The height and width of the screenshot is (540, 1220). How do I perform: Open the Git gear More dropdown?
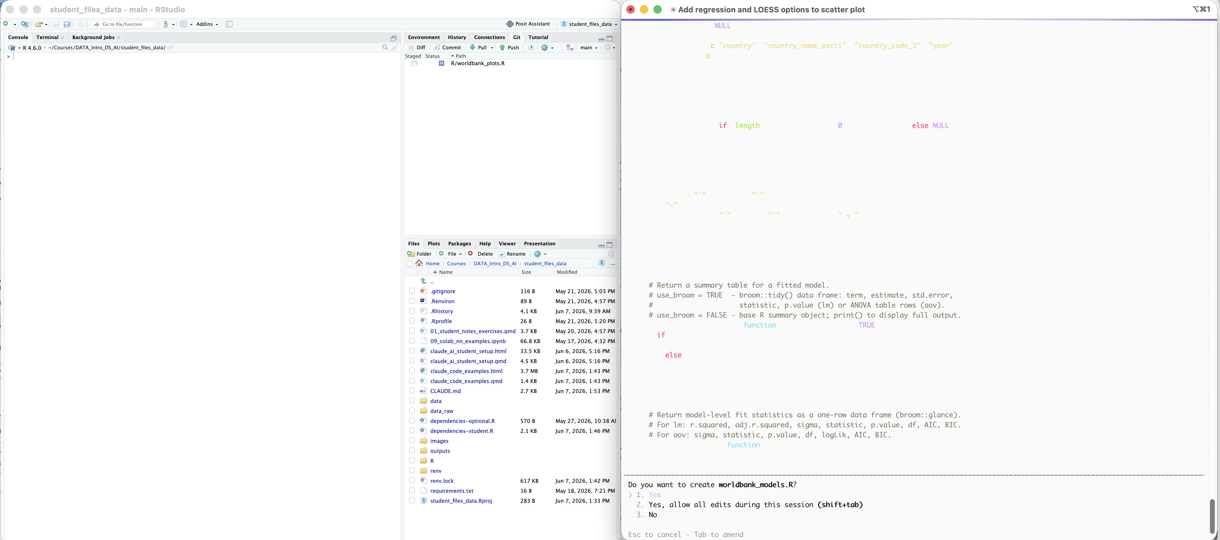547,47
